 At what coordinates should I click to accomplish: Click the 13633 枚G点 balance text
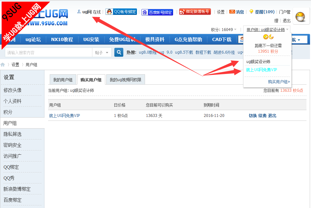click(292, 90)
